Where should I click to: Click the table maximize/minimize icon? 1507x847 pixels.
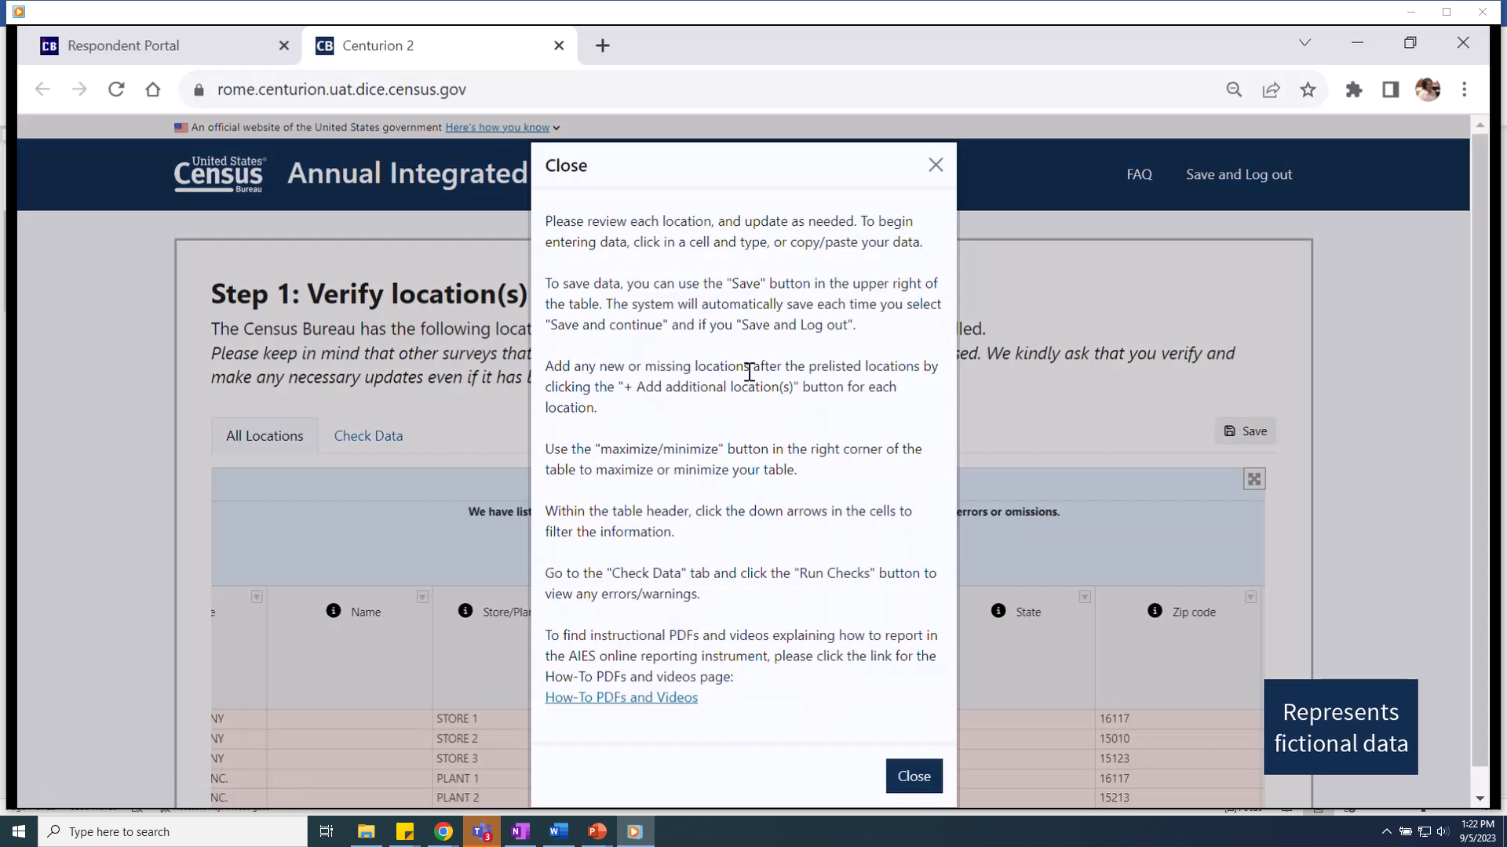tap(1253, 479)
